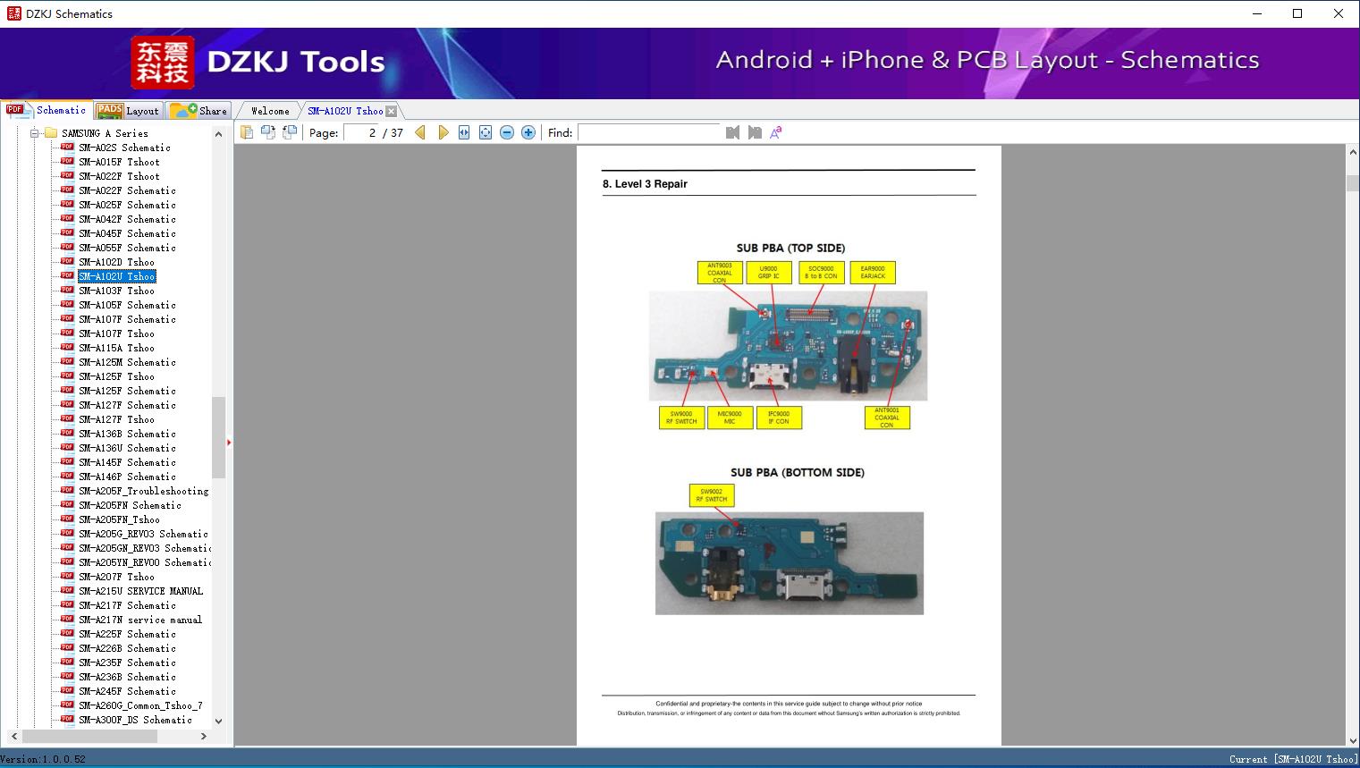This screenshot has width=1360, height=768.
Task: Open SM-A136U Schematic file
Action: point(127,448)
